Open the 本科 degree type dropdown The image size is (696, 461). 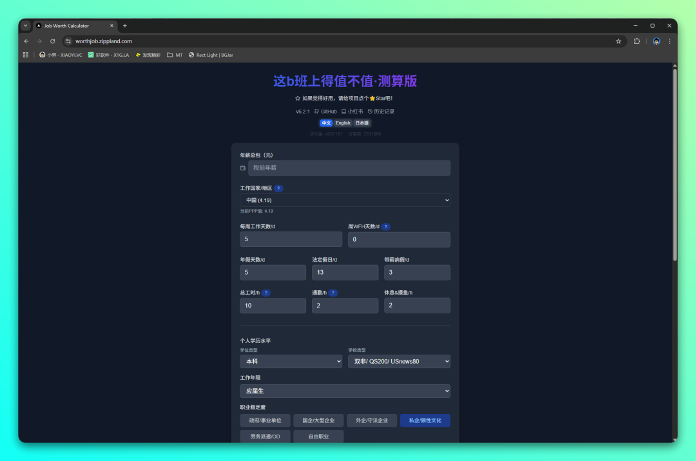pos(291,362)
